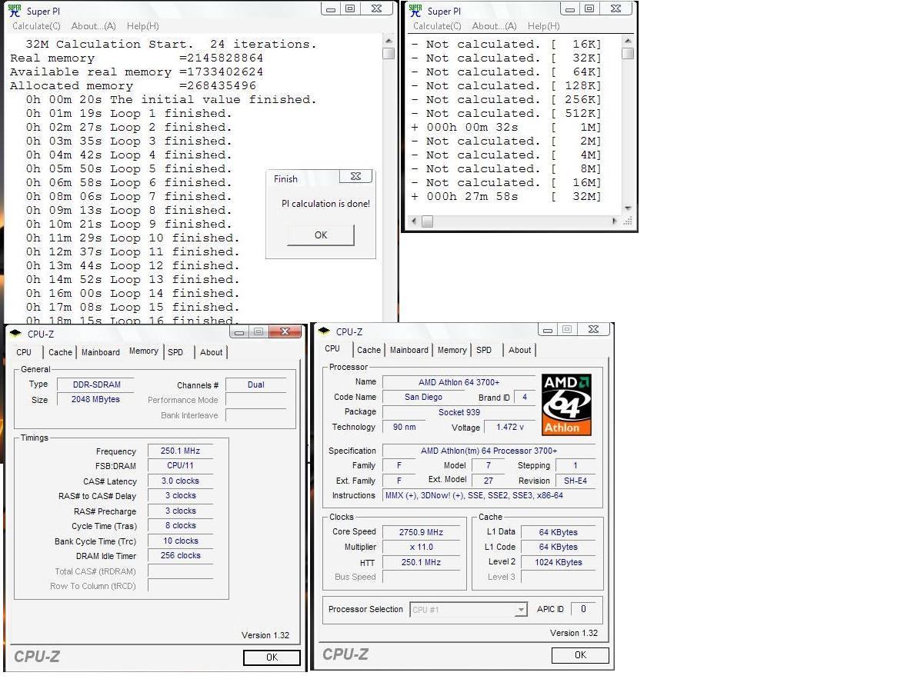
Task: Open the About menu in right Super PI window
Action: point(495,26)
